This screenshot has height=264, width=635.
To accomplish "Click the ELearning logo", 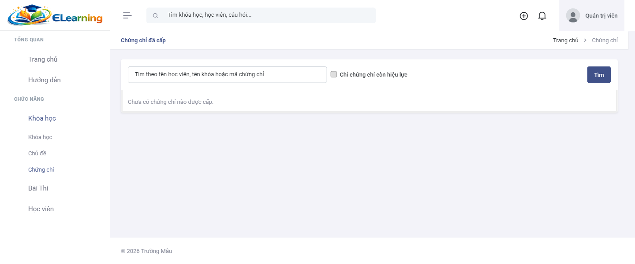I will pos(55,15).
